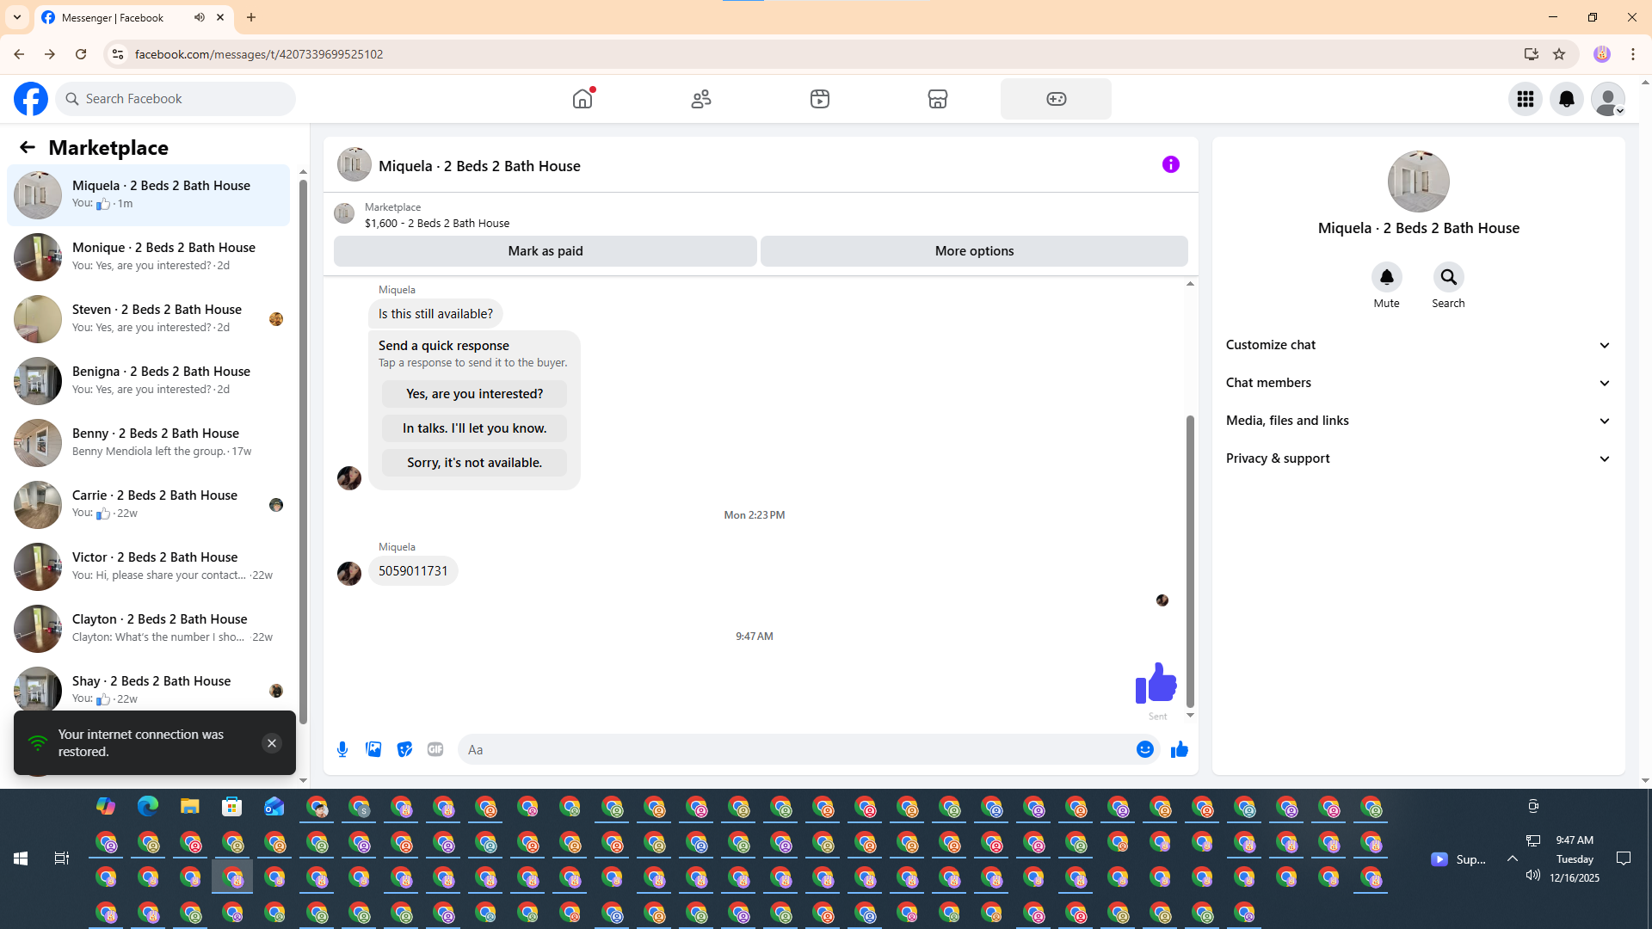
Task: Attach a file with the photo icon
Action: [x=373, y=750]
